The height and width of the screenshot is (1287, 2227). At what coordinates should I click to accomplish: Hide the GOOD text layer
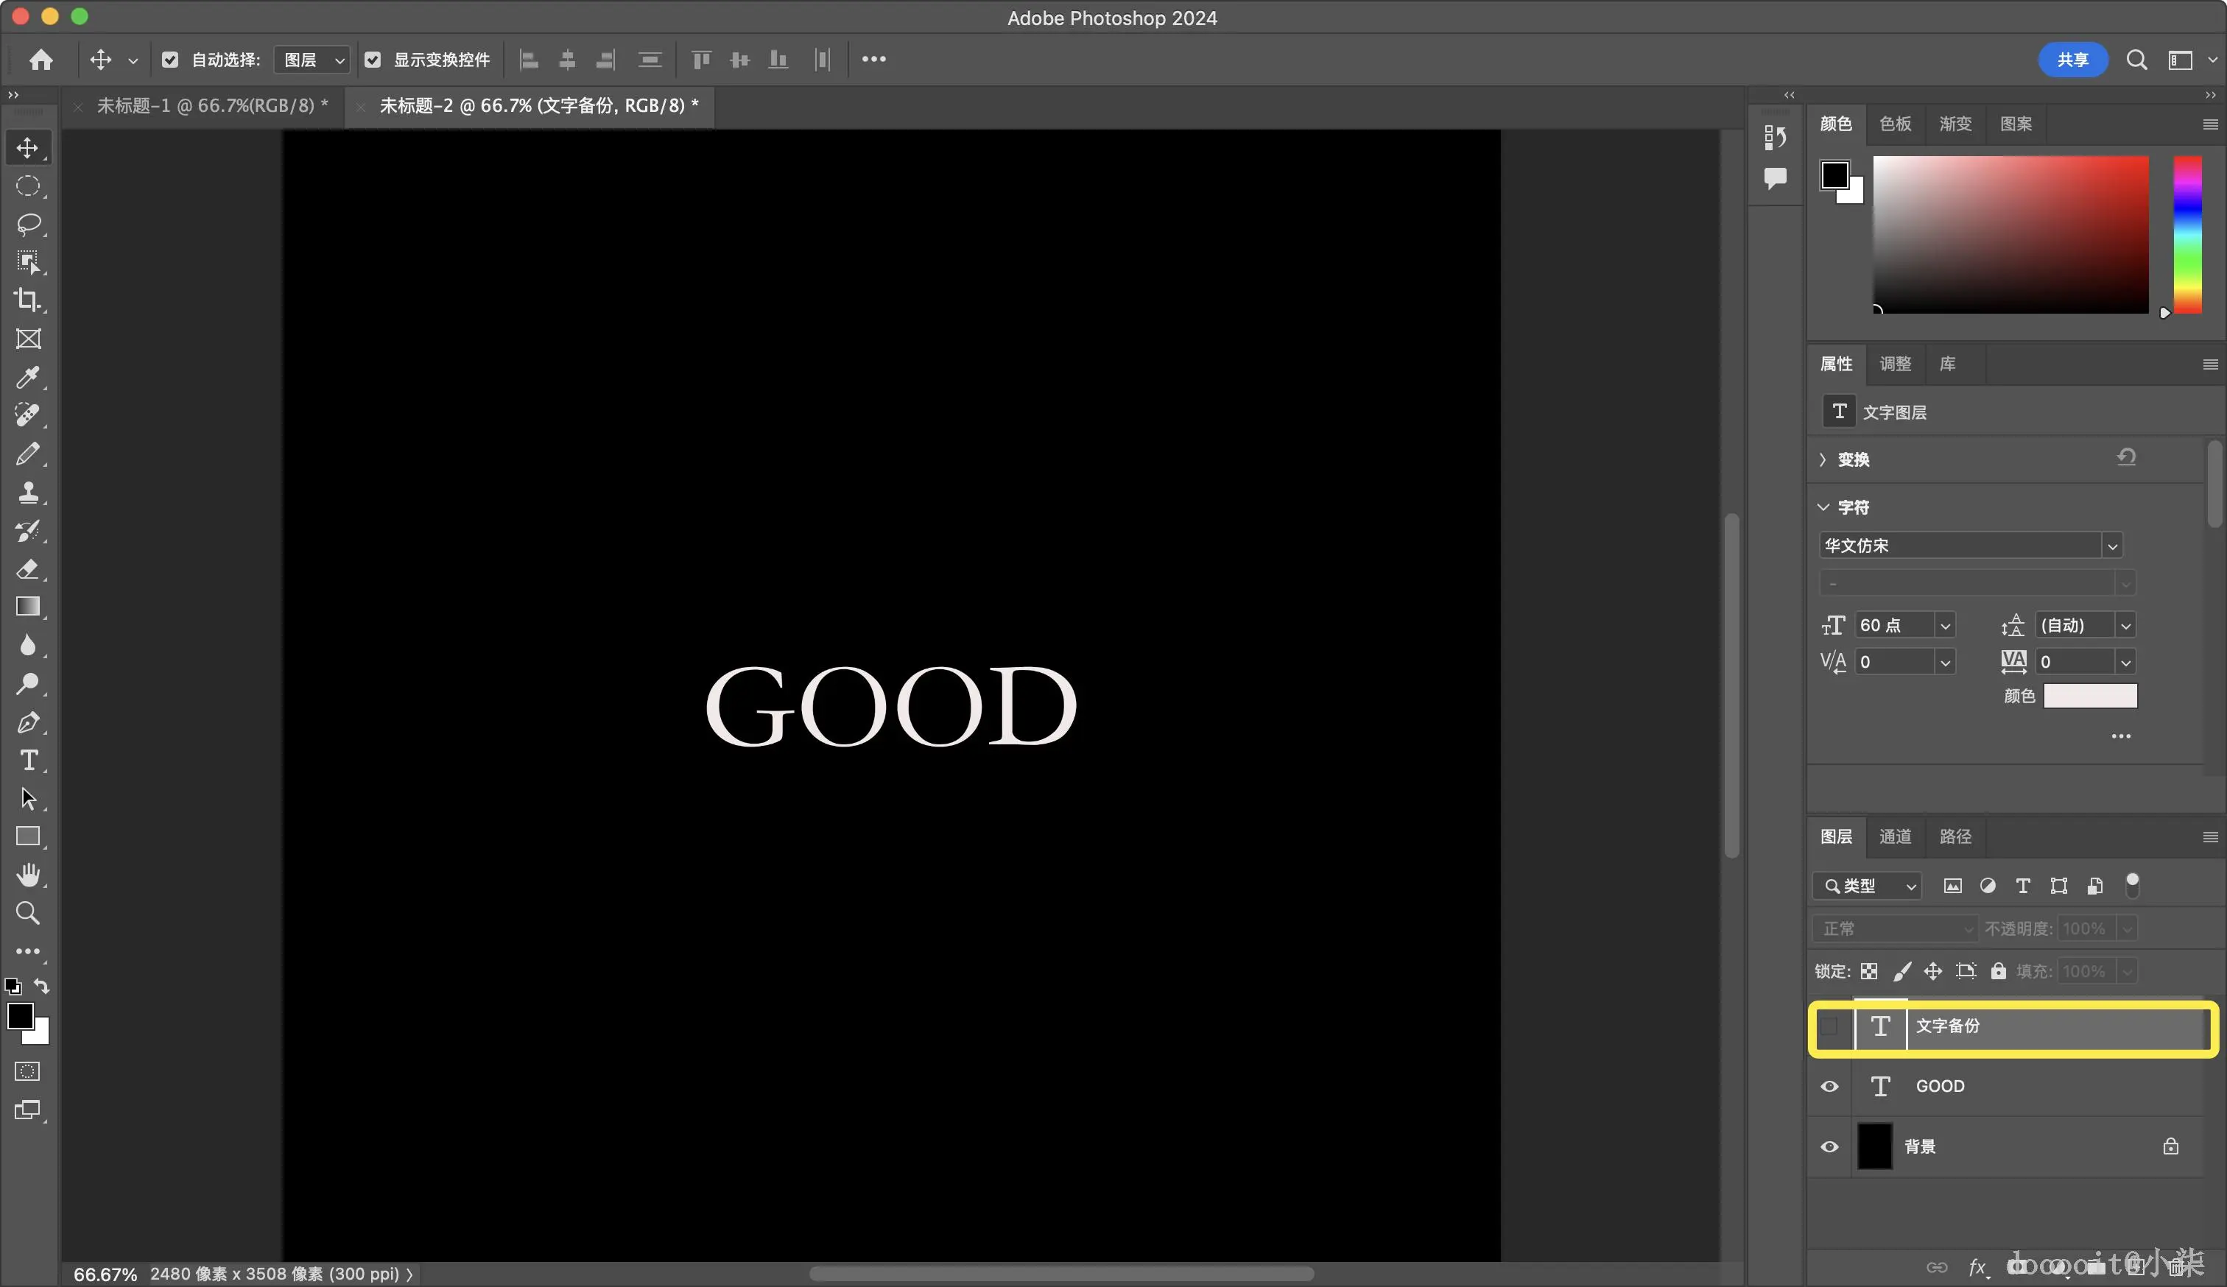1829,1087
